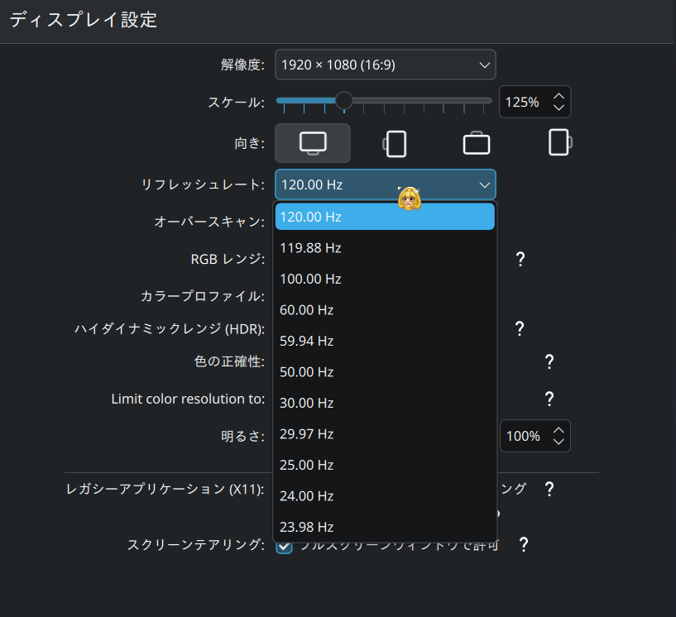Collapse the refresh rate dropdown via its chevron
Viewport: 676px width, 617px height.
(x=484, y=184)
